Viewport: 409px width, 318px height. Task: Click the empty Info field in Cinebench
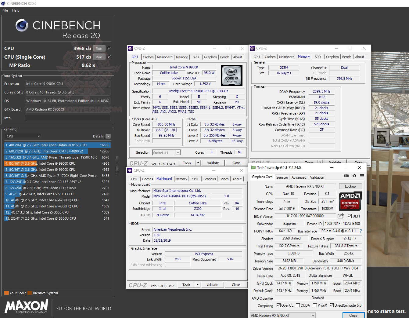(x=68, y=118)
